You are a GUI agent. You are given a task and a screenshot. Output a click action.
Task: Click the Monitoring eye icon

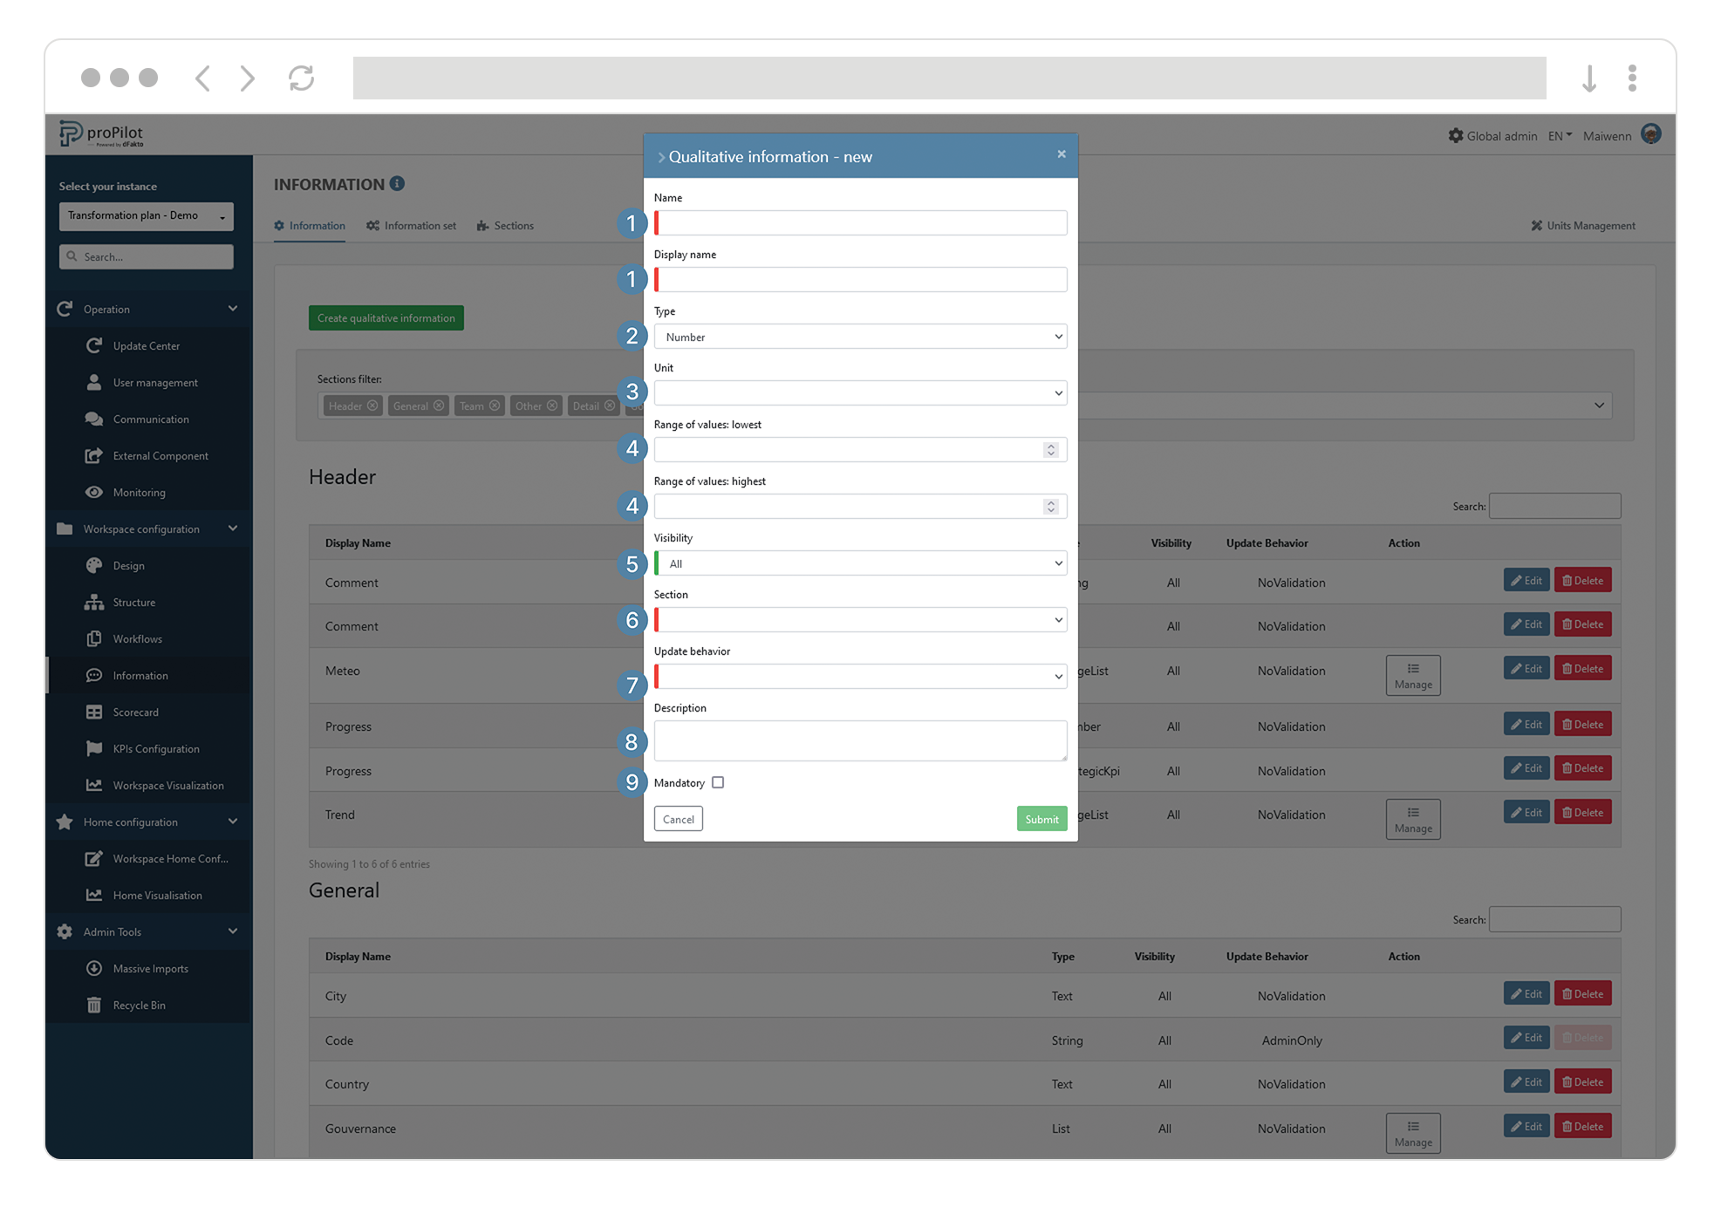94,492
